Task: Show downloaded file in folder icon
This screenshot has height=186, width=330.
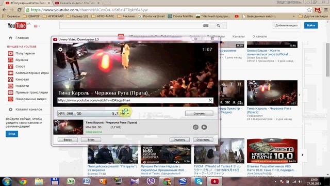Action: pos(195,127)
